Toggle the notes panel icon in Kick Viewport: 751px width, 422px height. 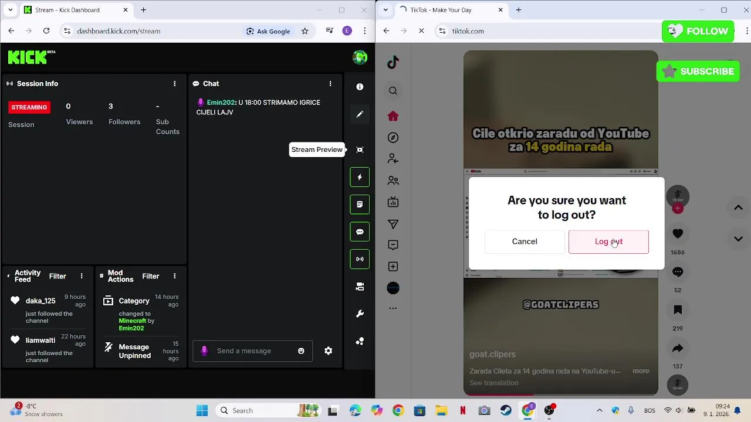click(360, 205)
